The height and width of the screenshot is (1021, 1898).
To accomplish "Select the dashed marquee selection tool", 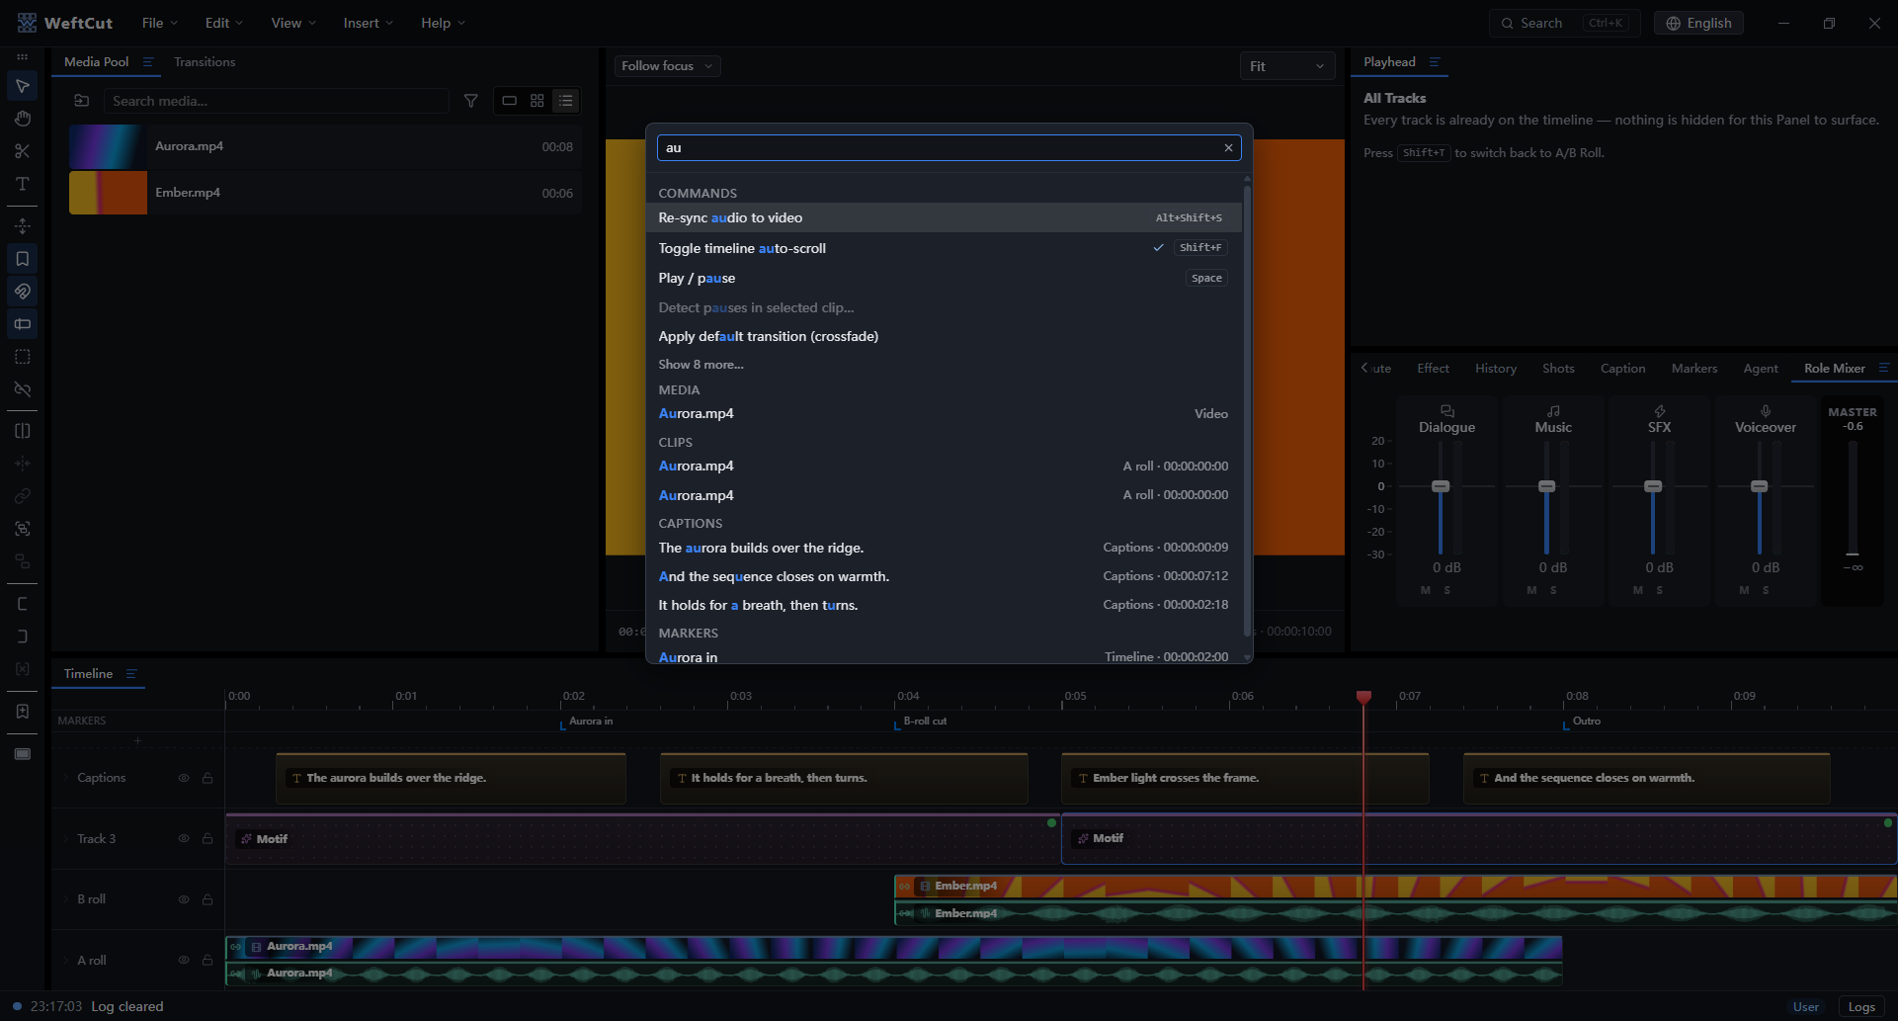I will tap(22, 357).
